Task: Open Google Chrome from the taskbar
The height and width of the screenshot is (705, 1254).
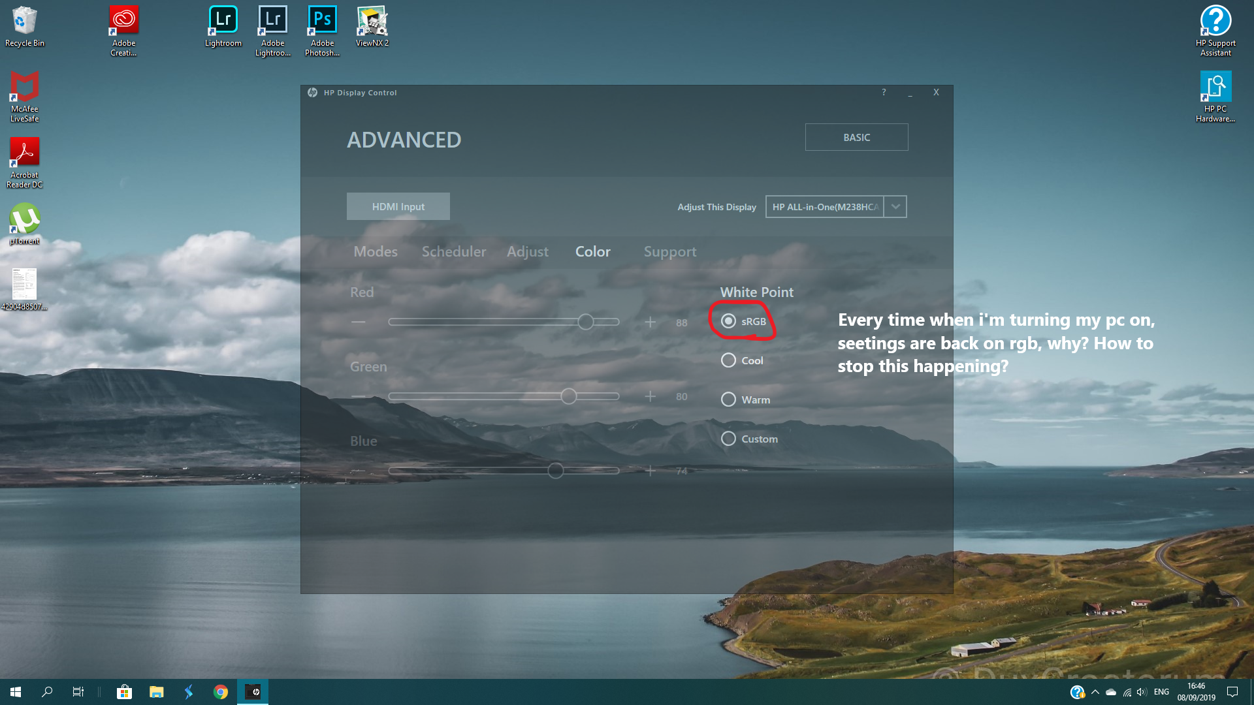Action: [221, 691]
